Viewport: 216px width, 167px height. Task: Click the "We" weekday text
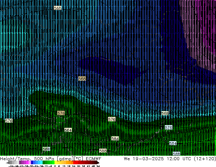tap(127, 158)
